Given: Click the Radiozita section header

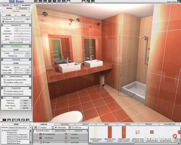Looking at the screenshot, I should tap(16, 11).
